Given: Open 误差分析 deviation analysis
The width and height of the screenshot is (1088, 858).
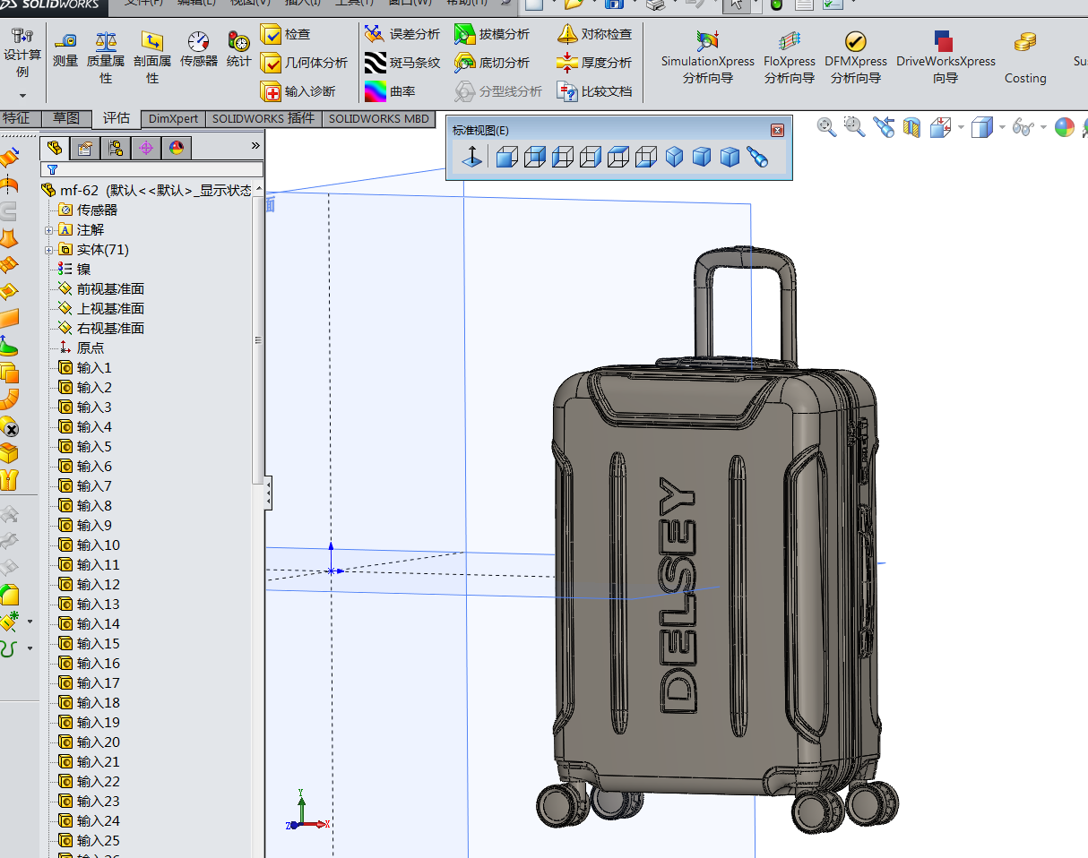Looking at the screenshot, I should pos(402,34).
